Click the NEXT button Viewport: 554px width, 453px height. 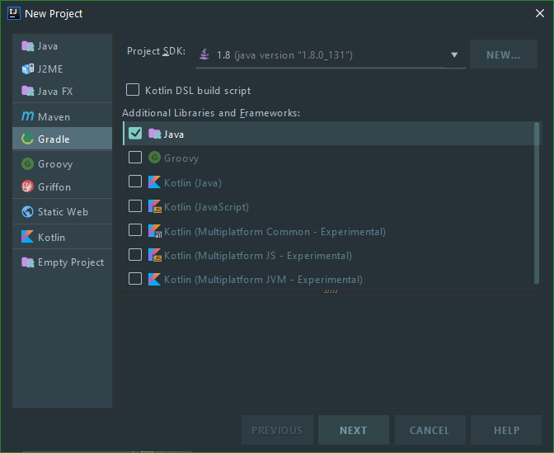tap(354, 430)
